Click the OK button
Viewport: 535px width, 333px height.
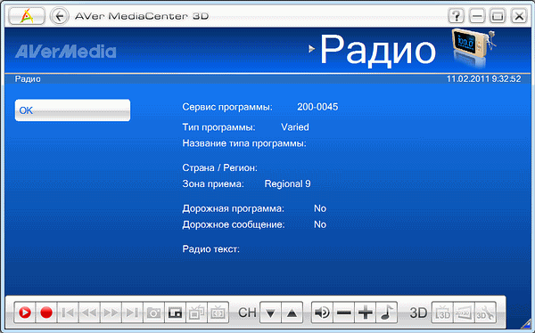(72, 110)
